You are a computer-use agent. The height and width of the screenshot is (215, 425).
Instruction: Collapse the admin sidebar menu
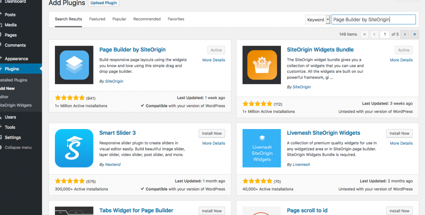(18, 147)
